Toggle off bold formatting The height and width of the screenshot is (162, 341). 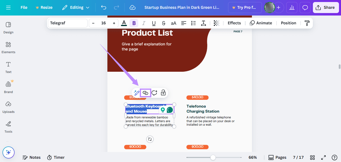pyautogui.click(x=134, y=23)
